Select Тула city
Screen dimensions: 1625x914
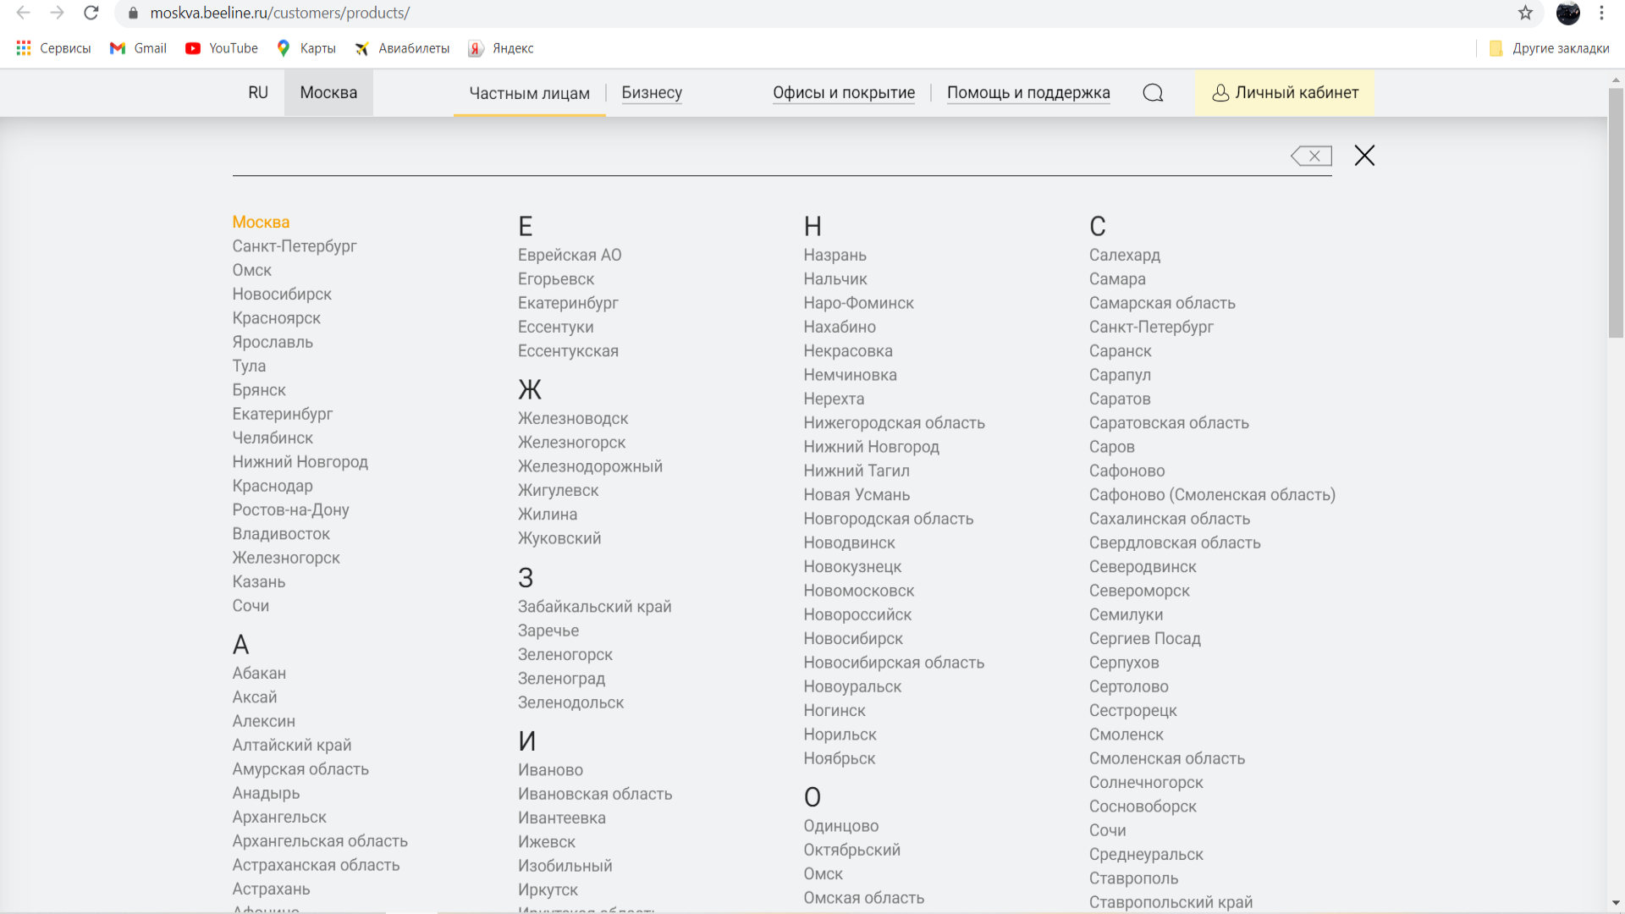click(249, 366)
